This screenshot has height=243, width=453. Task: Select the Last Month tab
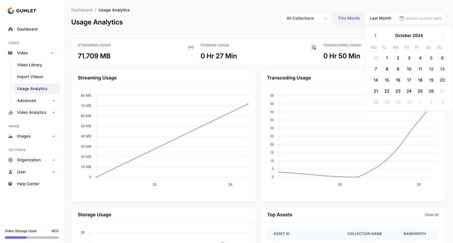(x=380, y=19)
